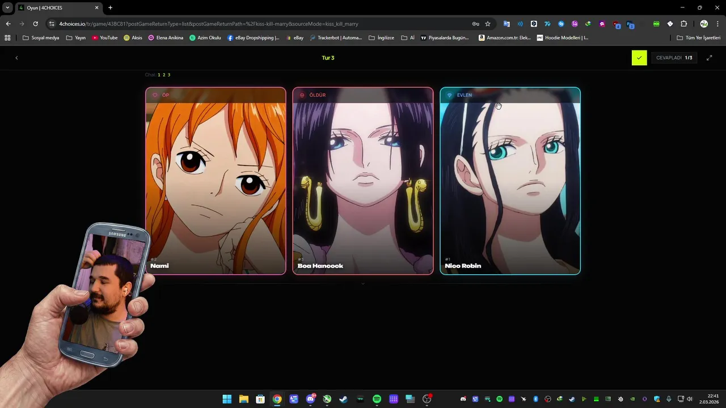Screen dimensions: 726x408
Task: Click the browser back button
Action: [8, 24]
